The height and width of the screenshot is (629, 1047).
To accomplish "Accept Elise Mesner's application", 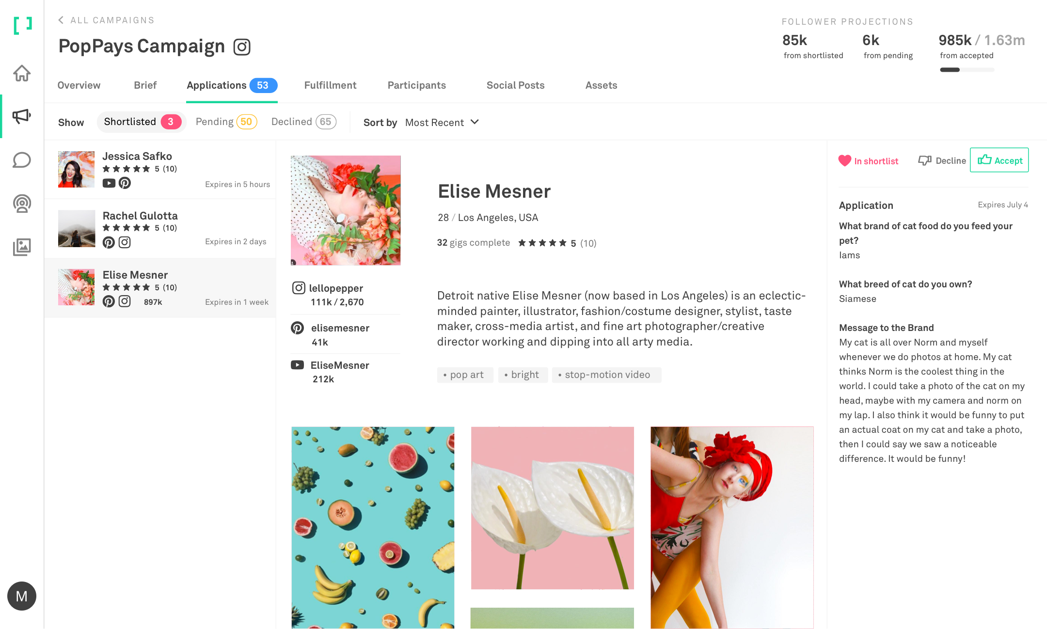I will pyautogui.click(x=999, y=160).
